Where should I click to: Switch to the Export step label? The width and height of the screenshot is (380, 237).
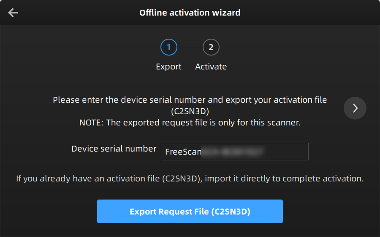point(168,67)
